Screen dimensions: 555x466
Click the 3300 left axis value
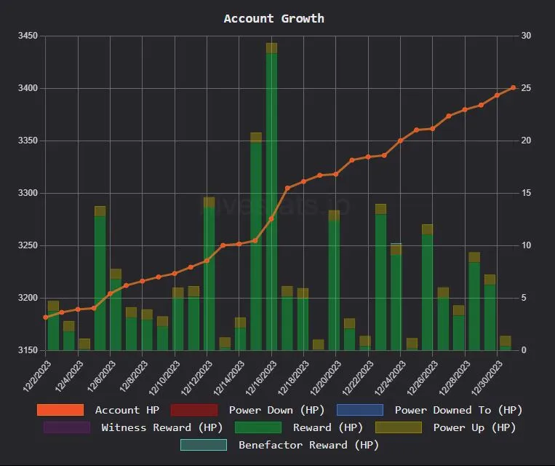[x=28, y=193]
